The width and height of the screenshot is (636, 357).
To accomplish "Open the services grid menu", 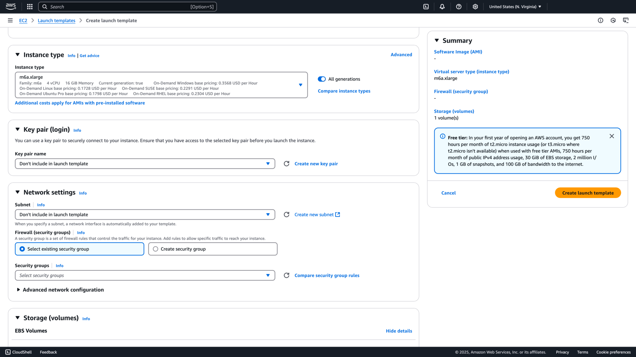I will [30, 7].
